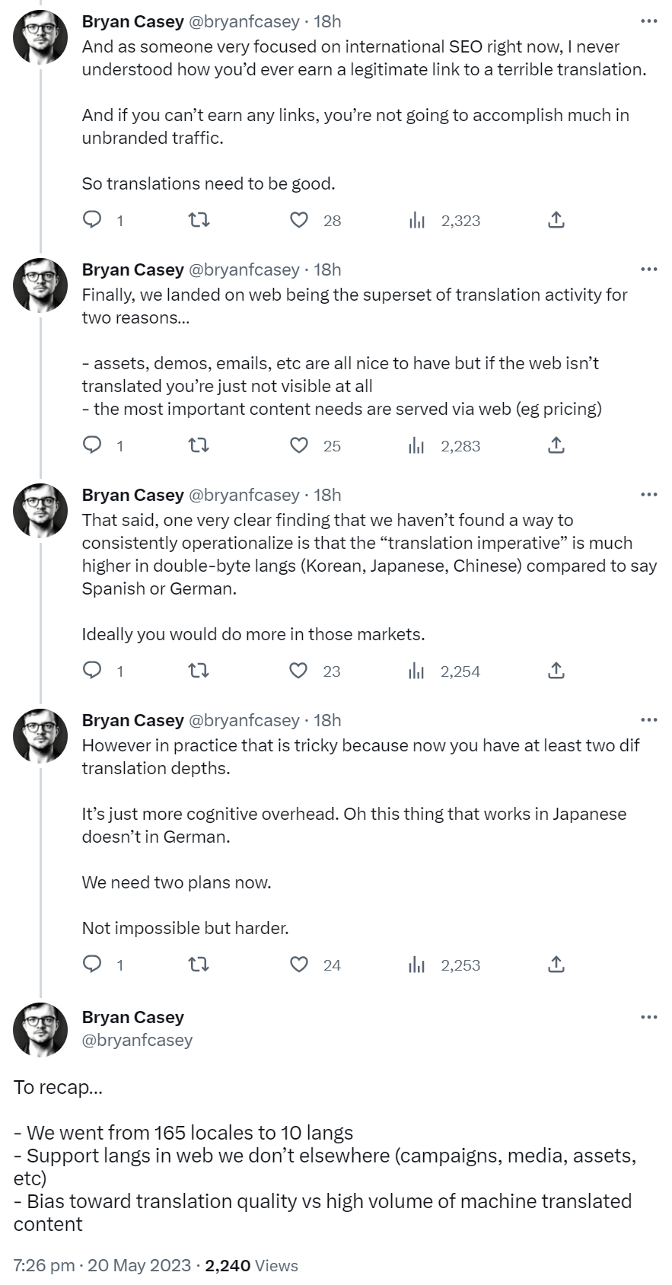Image resolution: width=672 pixels, height=1285 pixels.
Task: View analytics showing 2,323 views
Action: [445, 221]
